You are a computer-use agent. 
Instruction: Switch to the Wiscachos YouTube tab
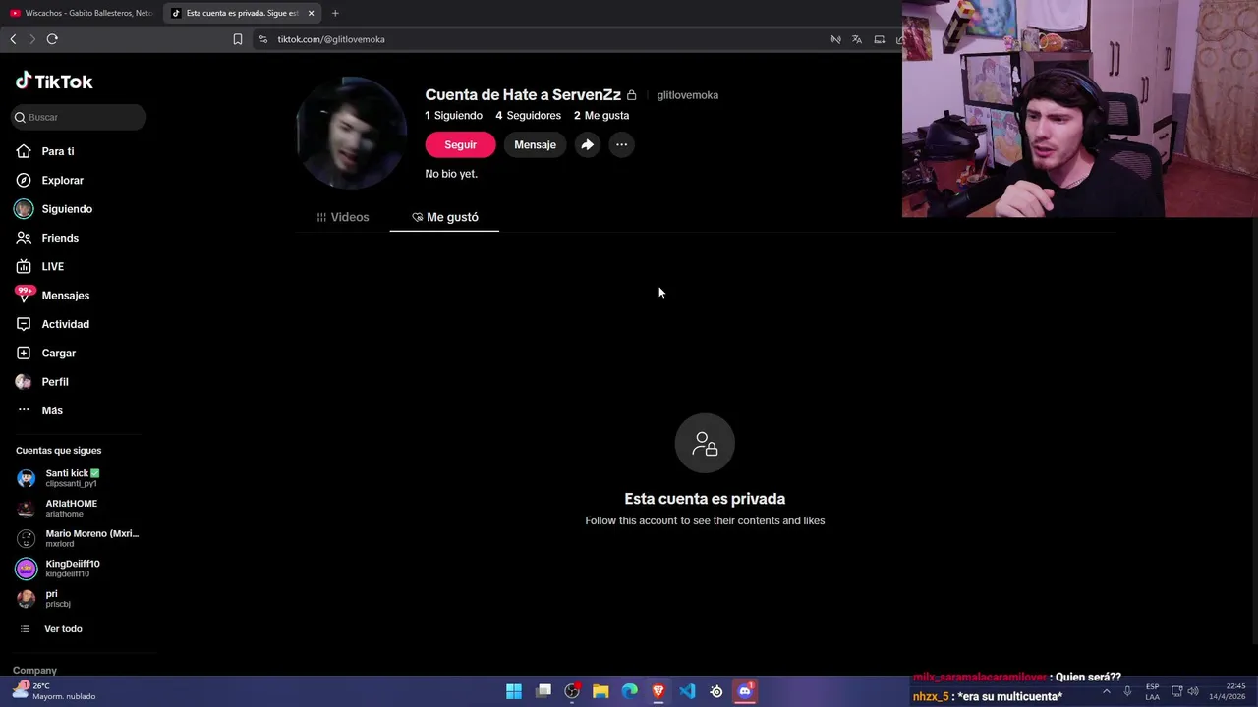[x=83, y=13]
